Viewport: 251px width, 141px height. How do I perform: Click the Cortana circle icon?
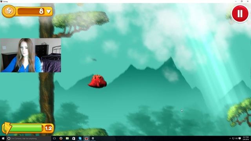click(9, 138)
